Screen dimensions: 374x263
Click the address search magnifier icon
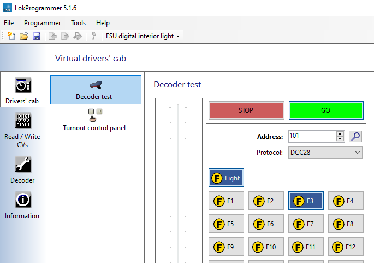[x=355, y=136]
